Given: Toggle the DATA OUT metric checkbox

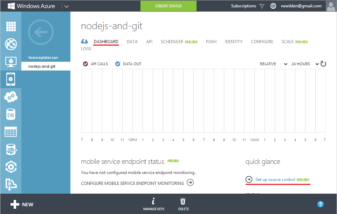Looking at the screenshot, I should (118, 64).
